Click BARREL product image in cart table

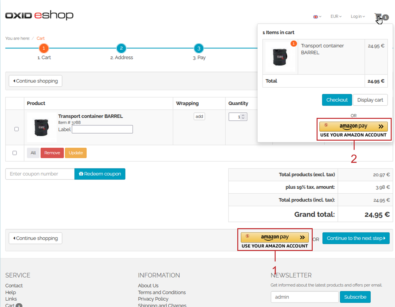pos(42,128)
